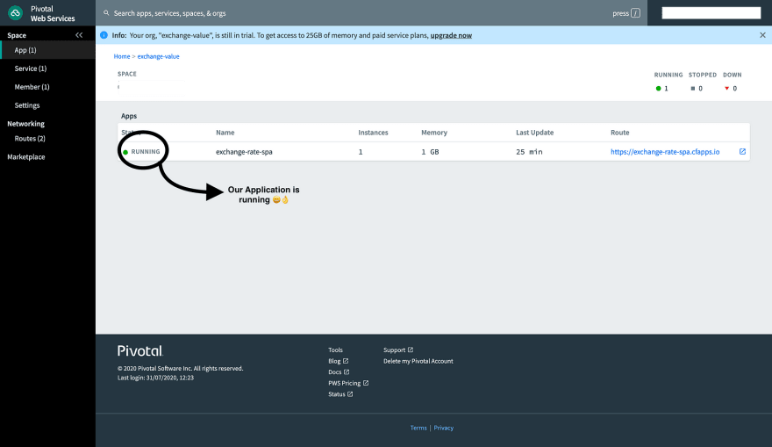
Task: Open Settings in the sidebar
Action: [27, 105]
